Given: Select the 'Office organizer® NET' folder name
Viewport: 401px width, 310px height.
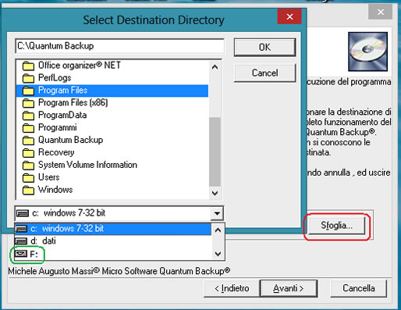Looking at the screenshot, I should click(x=80, y=65).
